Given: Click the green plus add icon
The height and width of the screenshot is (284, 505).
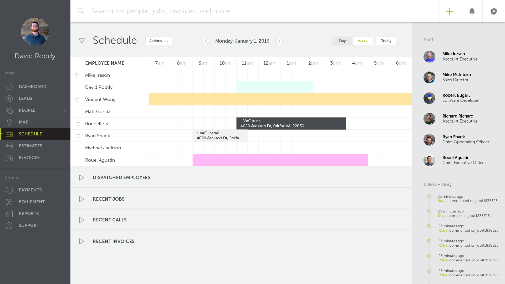Looking at the screenshot, I should pyautogui.click(x=450, y=11).
